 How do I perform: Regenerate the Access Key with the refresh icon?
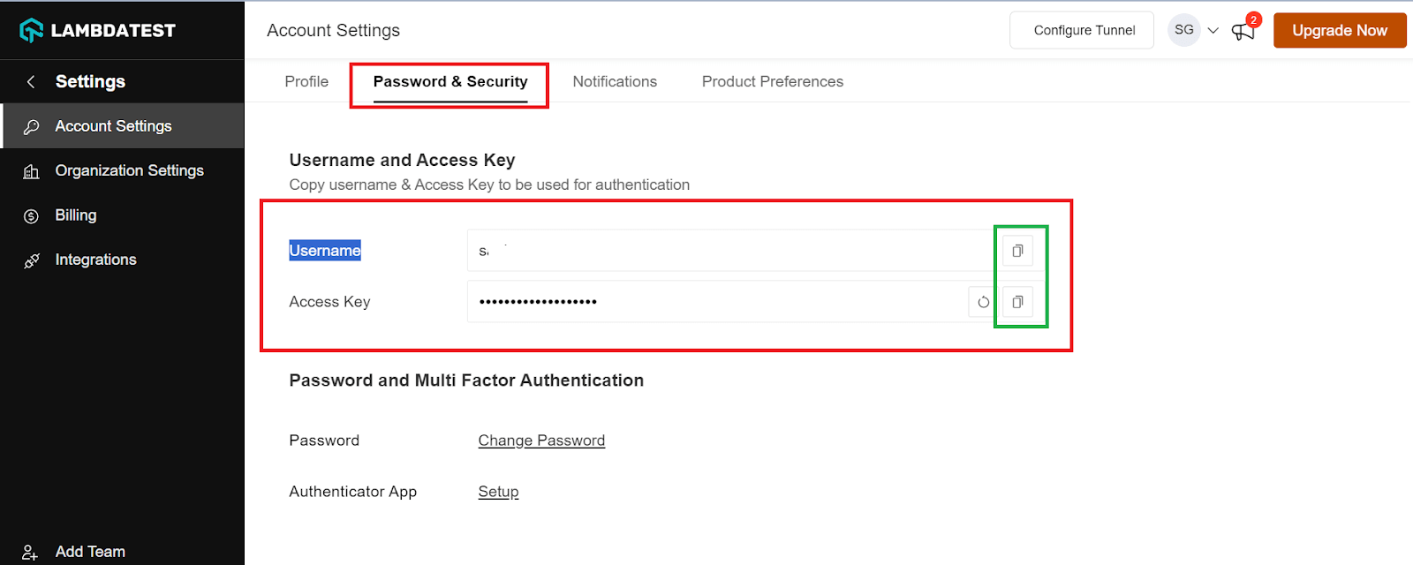(982, 301)
